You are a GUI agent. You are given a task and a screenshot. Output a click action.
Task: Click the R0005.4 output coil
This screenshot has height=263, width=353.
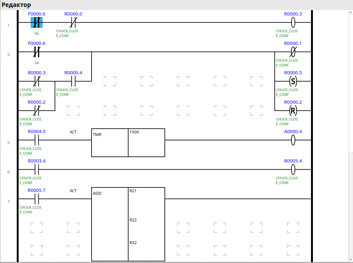point(293,169)
